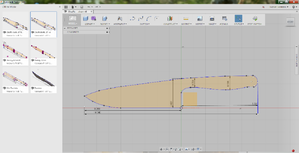Open the Help question mark menu
This screenshot has width=299, height=153.
[x=294, y=7]
